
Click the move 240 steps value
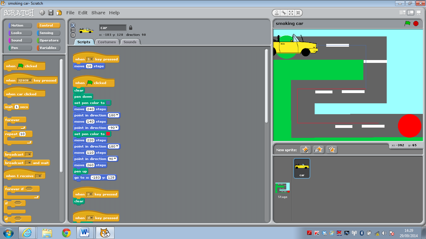(x=90, y=109)
